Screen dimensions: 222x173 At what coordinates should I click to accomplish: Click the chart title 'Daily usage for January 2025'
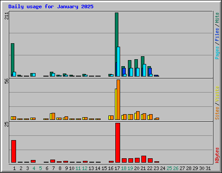51,6
